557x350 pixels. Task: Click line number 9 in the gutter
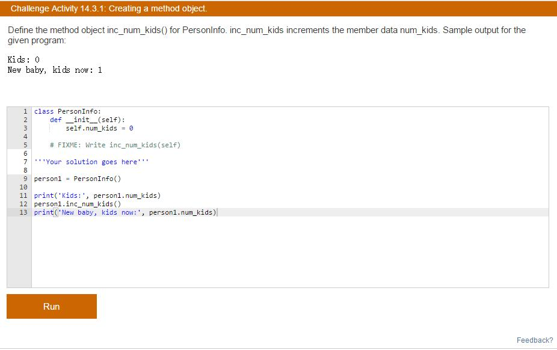(x=25, y=179)
